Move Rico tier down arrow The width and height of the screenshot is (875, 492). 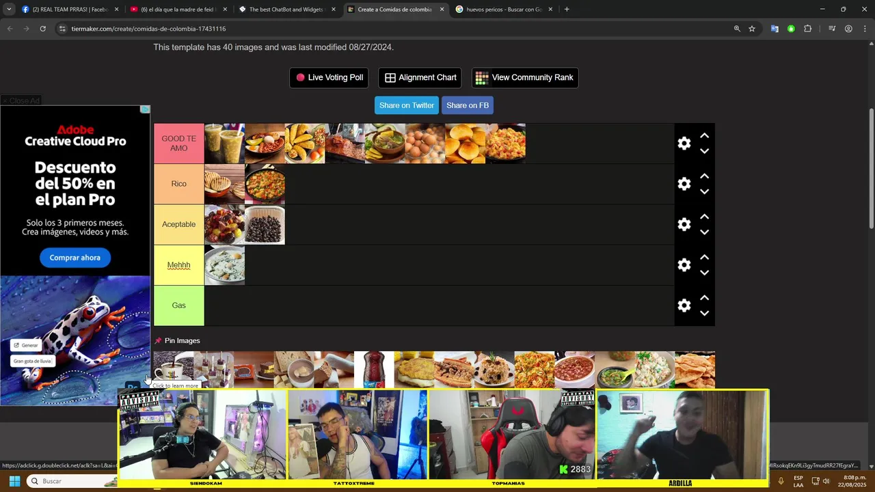(x=704, y=191)
